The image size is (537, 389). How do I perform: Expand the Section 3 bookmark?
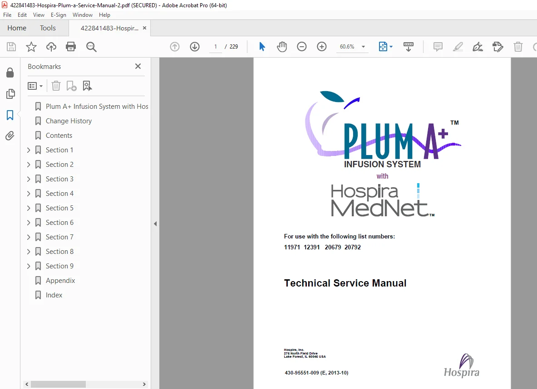[x=29, y=179]
